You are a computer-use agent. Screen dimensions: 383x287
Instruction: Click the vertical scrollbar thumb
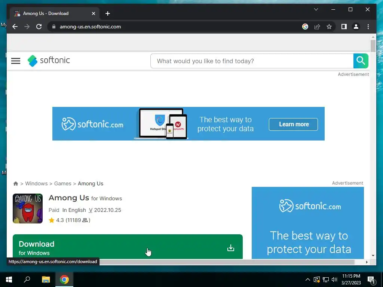373,46
